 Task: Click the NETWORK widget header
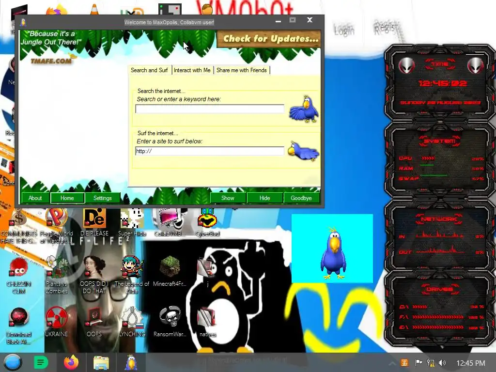tap(439, 219)
